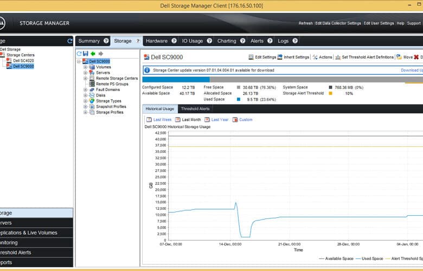Switch to the Logs tab
Screen dimensions: 423x271
[283, 41]
